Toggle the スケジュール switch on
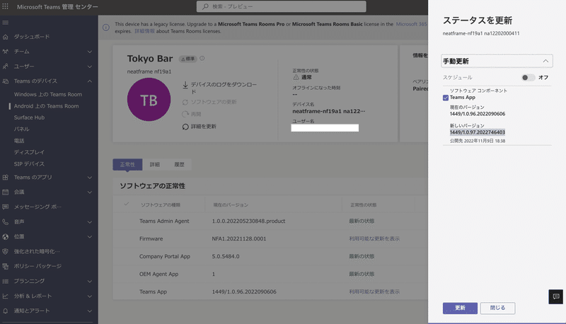Viewport: 566px width, 324px height. 528,78
